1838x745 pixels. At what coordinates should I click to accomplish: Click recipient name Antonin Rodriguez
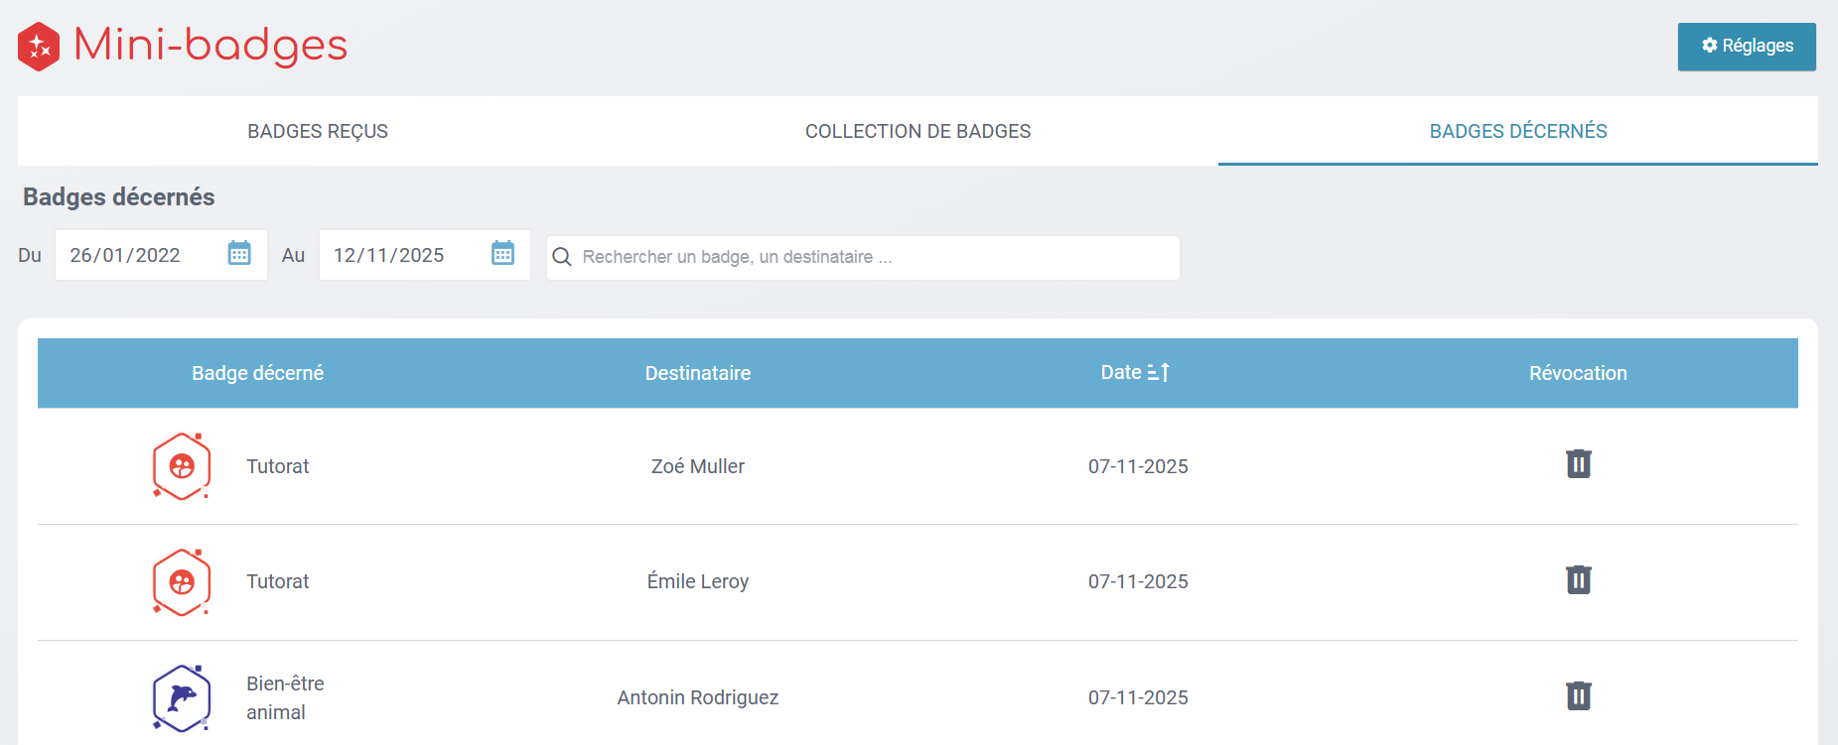click(697, 697)
